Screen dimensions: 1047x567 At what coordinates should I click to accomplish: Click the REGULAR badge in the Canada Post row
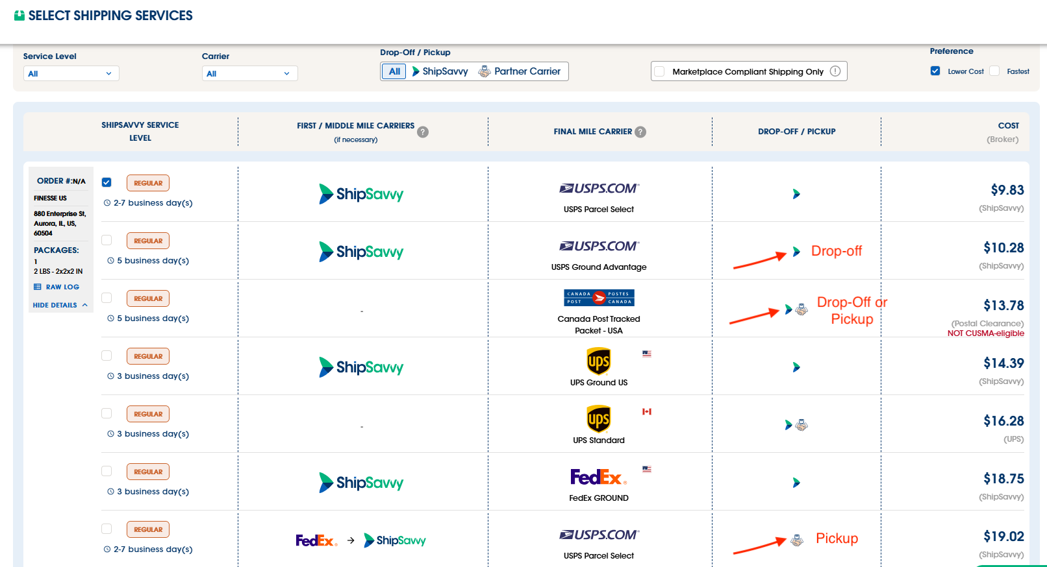click(148, 298)
